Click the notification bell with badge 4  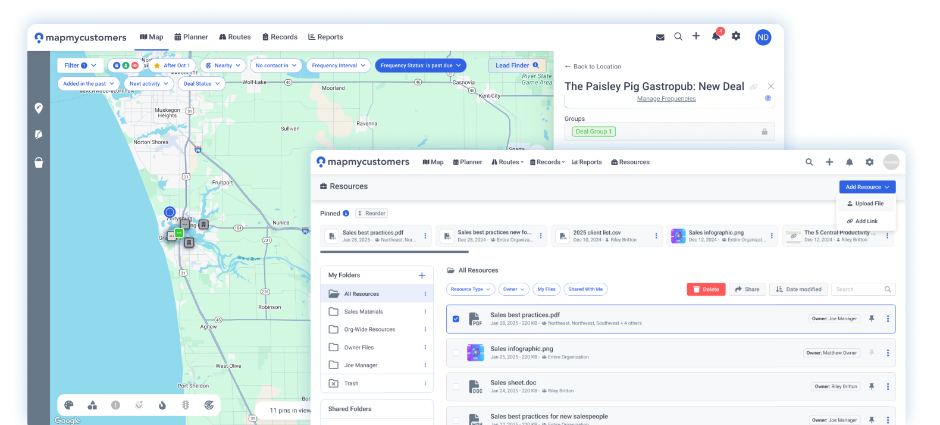(716, 36)
